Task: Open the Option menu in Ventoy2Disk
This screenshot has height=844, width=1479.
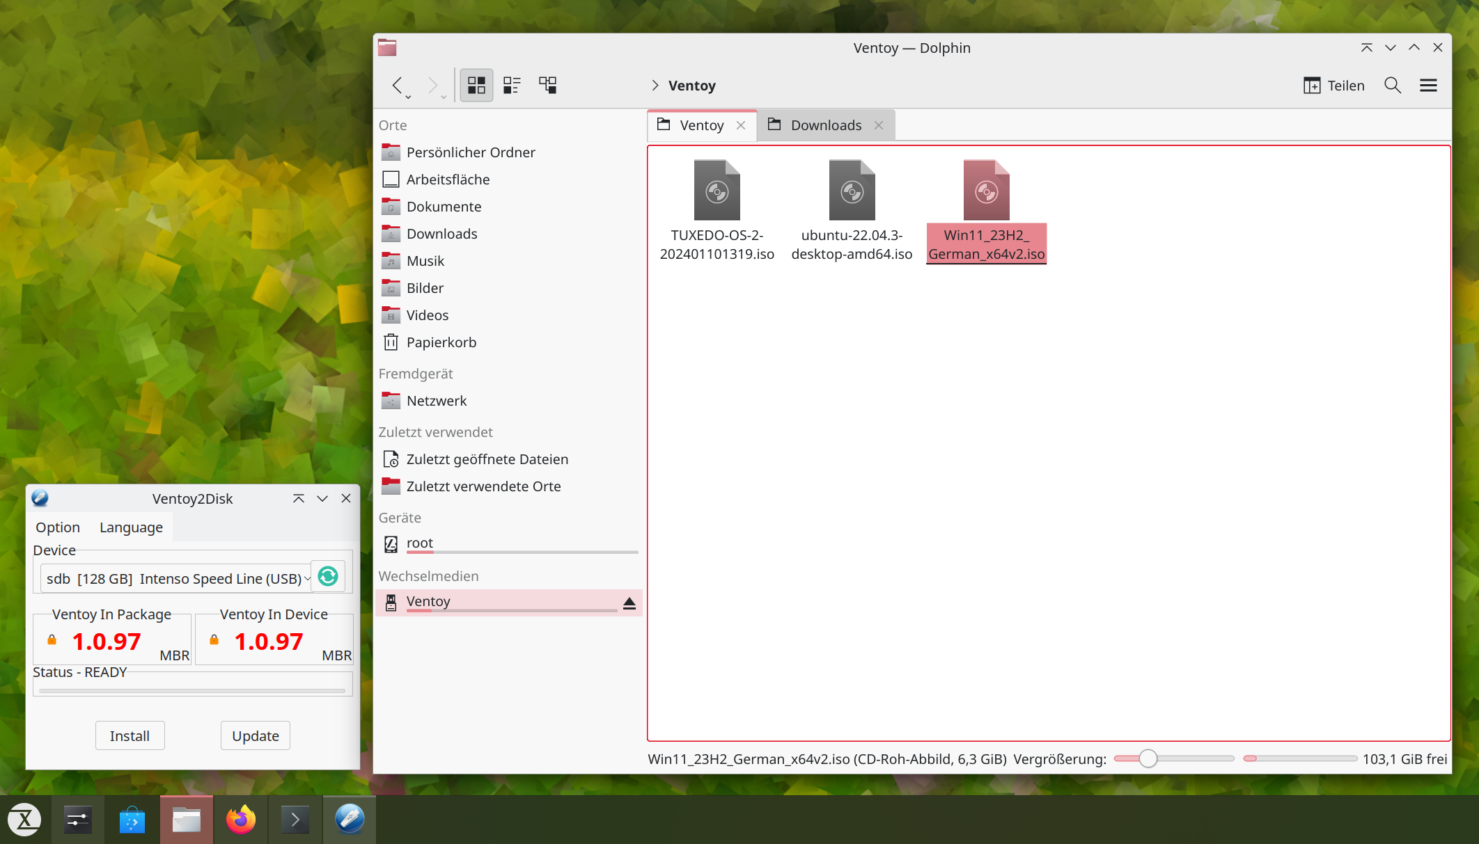Action: click(58, 527)
